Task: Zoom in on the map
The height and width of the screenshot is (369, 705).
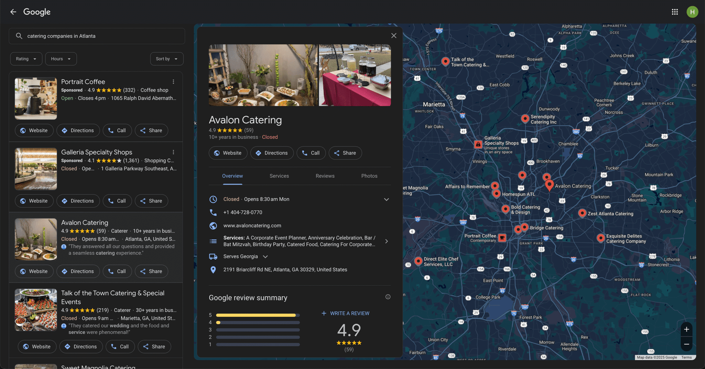Action: click(x=686, y=329)
